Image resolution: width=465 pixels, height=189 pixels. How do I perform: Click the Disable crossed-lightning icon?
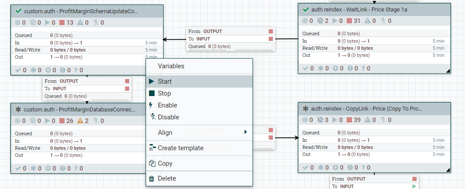[x=152, y=117]
